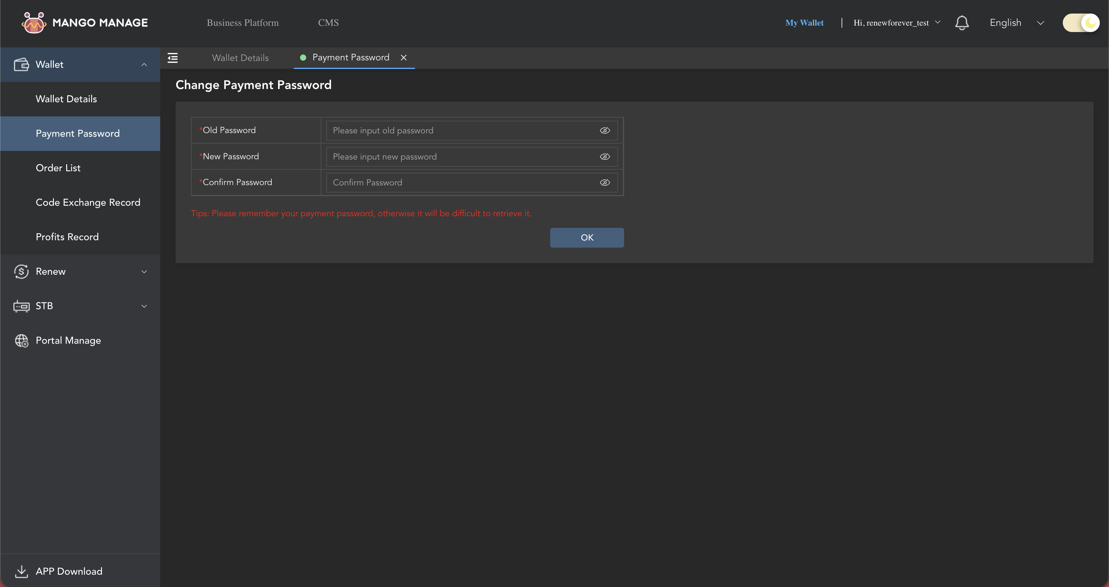The height and width of the screenshot is (587, 1109).
Task: Close the Payment Password tab
Action: tap(403, 57)
